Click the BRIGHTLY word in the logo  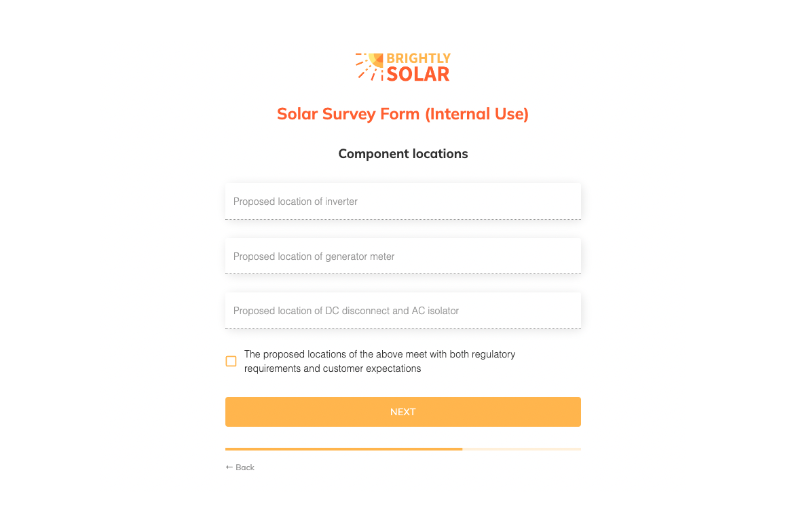(419, 58)
